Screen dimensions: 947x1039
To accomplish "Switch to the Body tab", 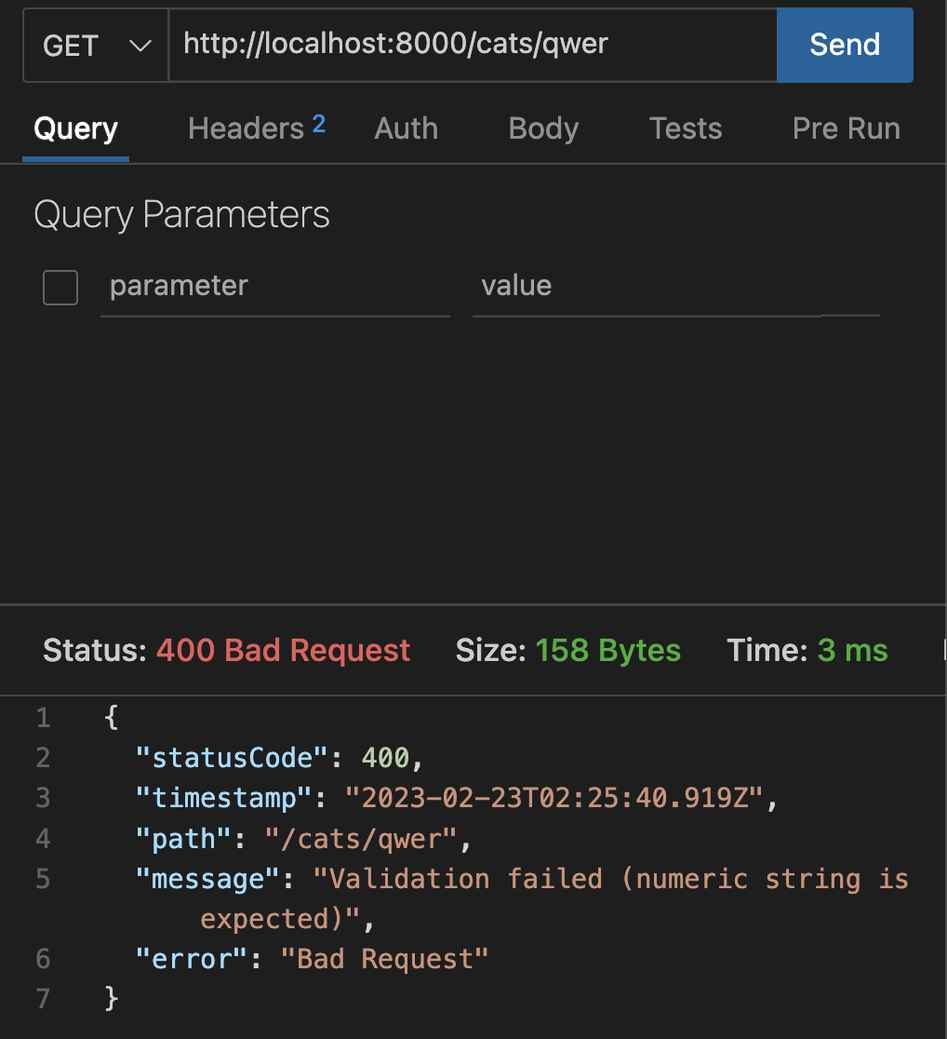I will (543, 128).
